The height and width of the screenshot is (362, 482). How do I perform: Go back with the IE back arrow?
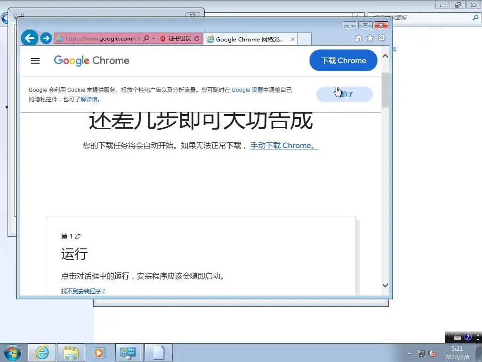(30, 38)
